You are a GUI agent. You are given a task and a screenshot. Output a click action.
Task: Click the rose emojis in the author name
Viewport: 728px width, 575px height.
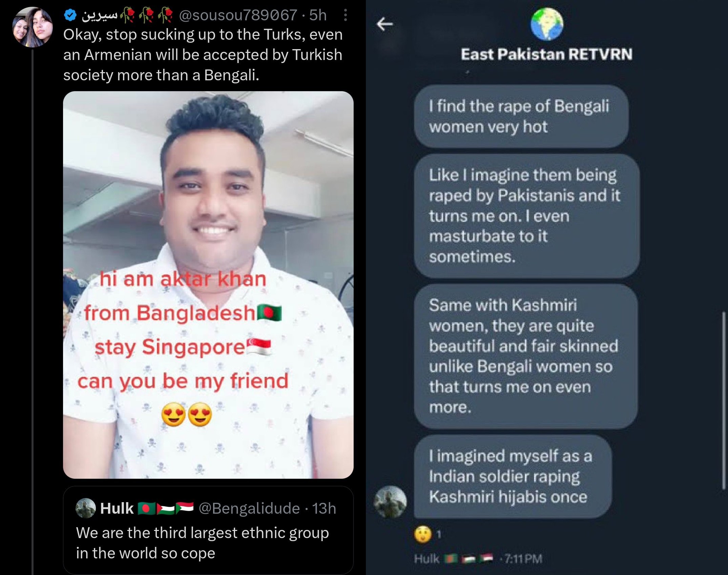click(147, 16)
